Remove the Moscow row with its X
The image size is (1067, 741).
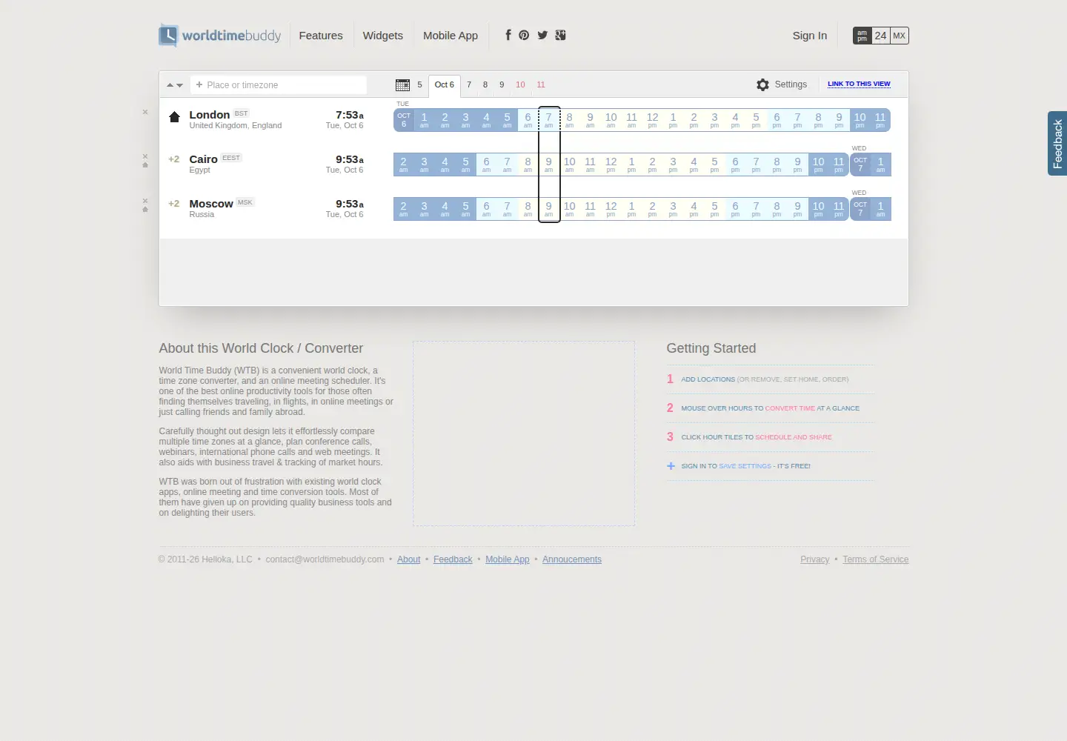tap(145, 201)
